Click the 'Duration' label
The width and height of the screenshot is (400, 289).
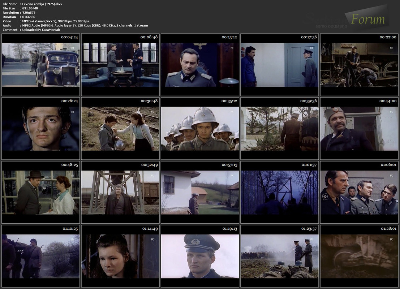[9, 17]
